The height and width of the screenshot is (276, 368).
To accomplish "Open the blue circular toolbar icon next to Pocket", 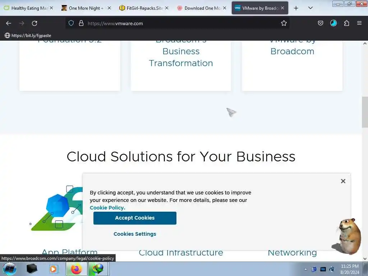I will tap(333, 23).
